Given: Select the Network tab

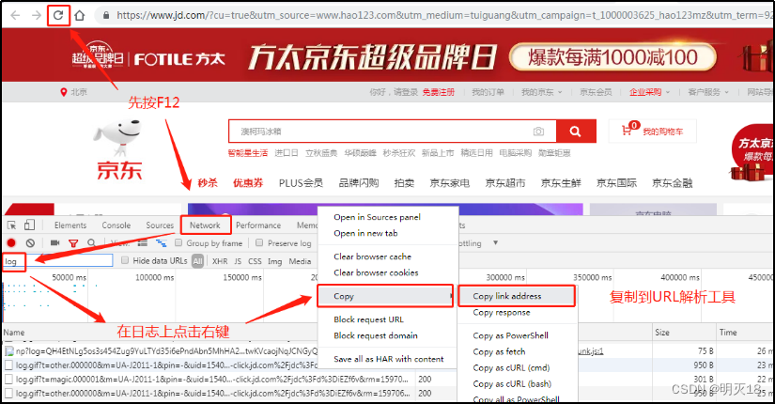Looking at the screenshot, I should point(205,225).
